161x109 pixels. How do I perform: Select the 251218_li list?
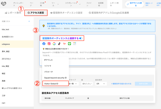point(17,59)
